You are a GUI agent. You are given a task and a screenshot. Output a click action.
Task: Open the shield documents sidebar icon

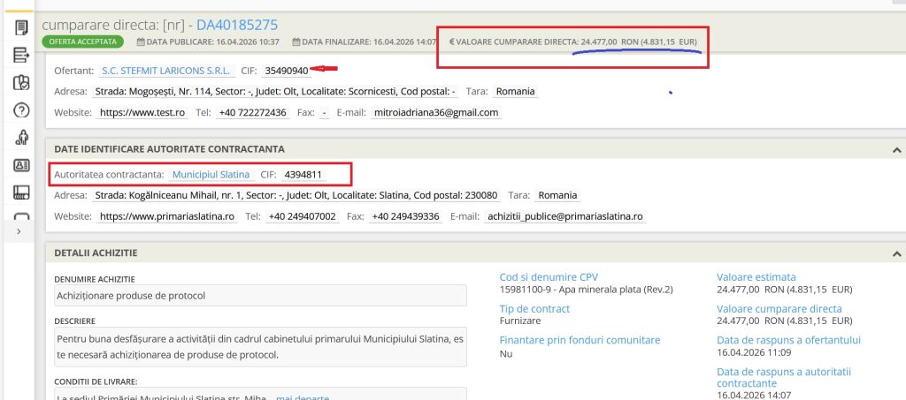[21, 83]
